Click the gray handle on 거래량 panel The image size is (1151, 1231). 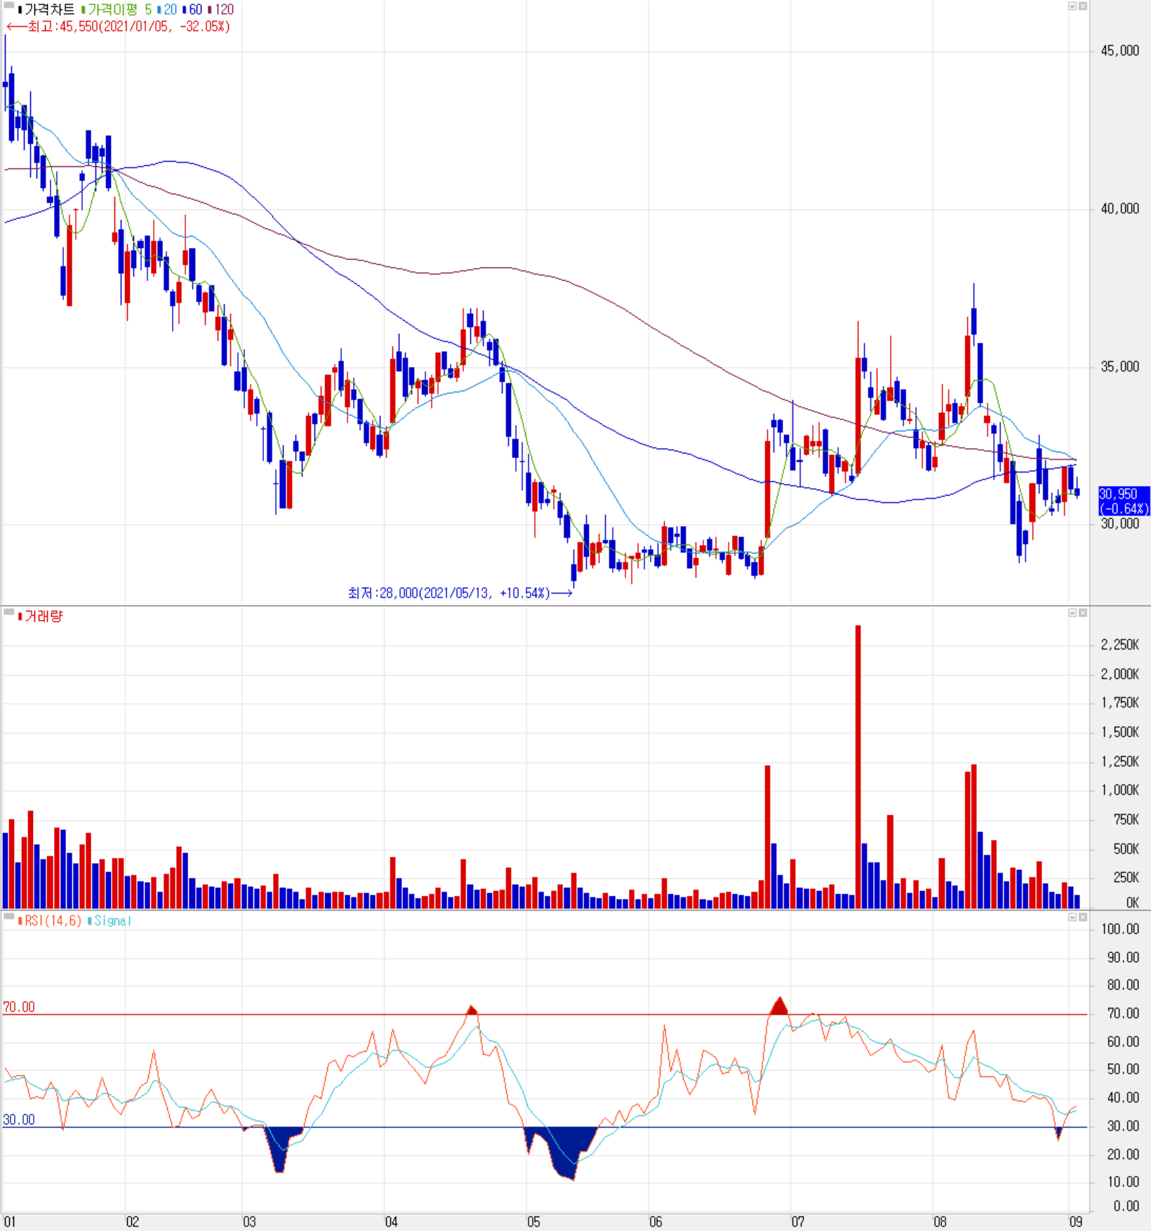pyautogui.click(x=9, y=612)
